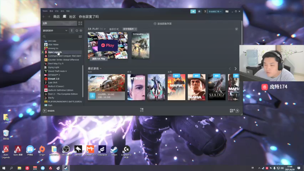Open the Sekiro cover
Viewport: 304px width, 171px height.
click(217, 87)
